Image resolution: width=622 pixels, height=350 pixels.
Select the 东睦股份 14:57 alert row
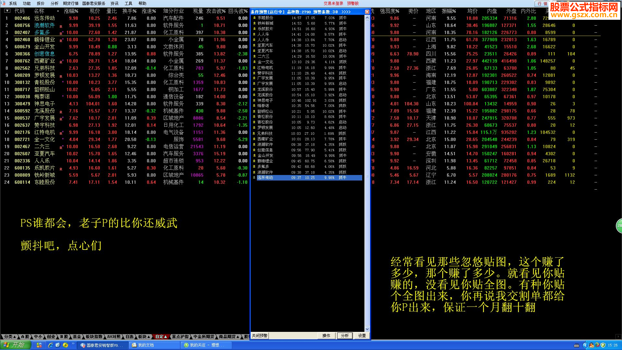coord(308,18)
